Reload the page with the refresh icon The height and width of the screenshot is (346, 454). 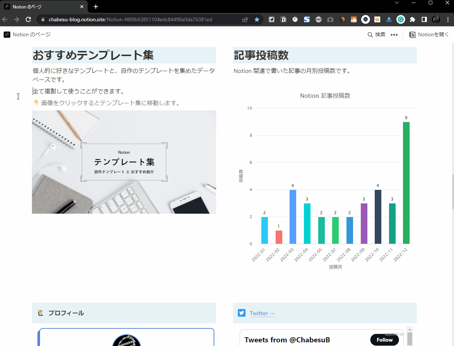pos(28,19)
